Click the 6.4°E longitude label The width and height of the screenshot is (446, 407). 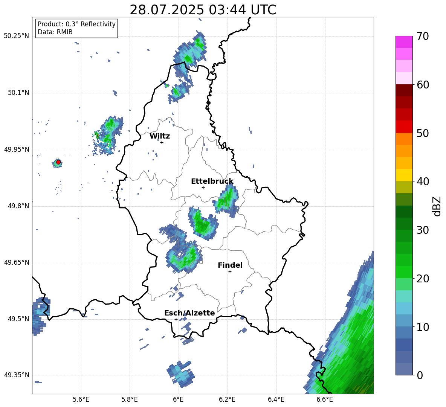[x=276, y=399]
